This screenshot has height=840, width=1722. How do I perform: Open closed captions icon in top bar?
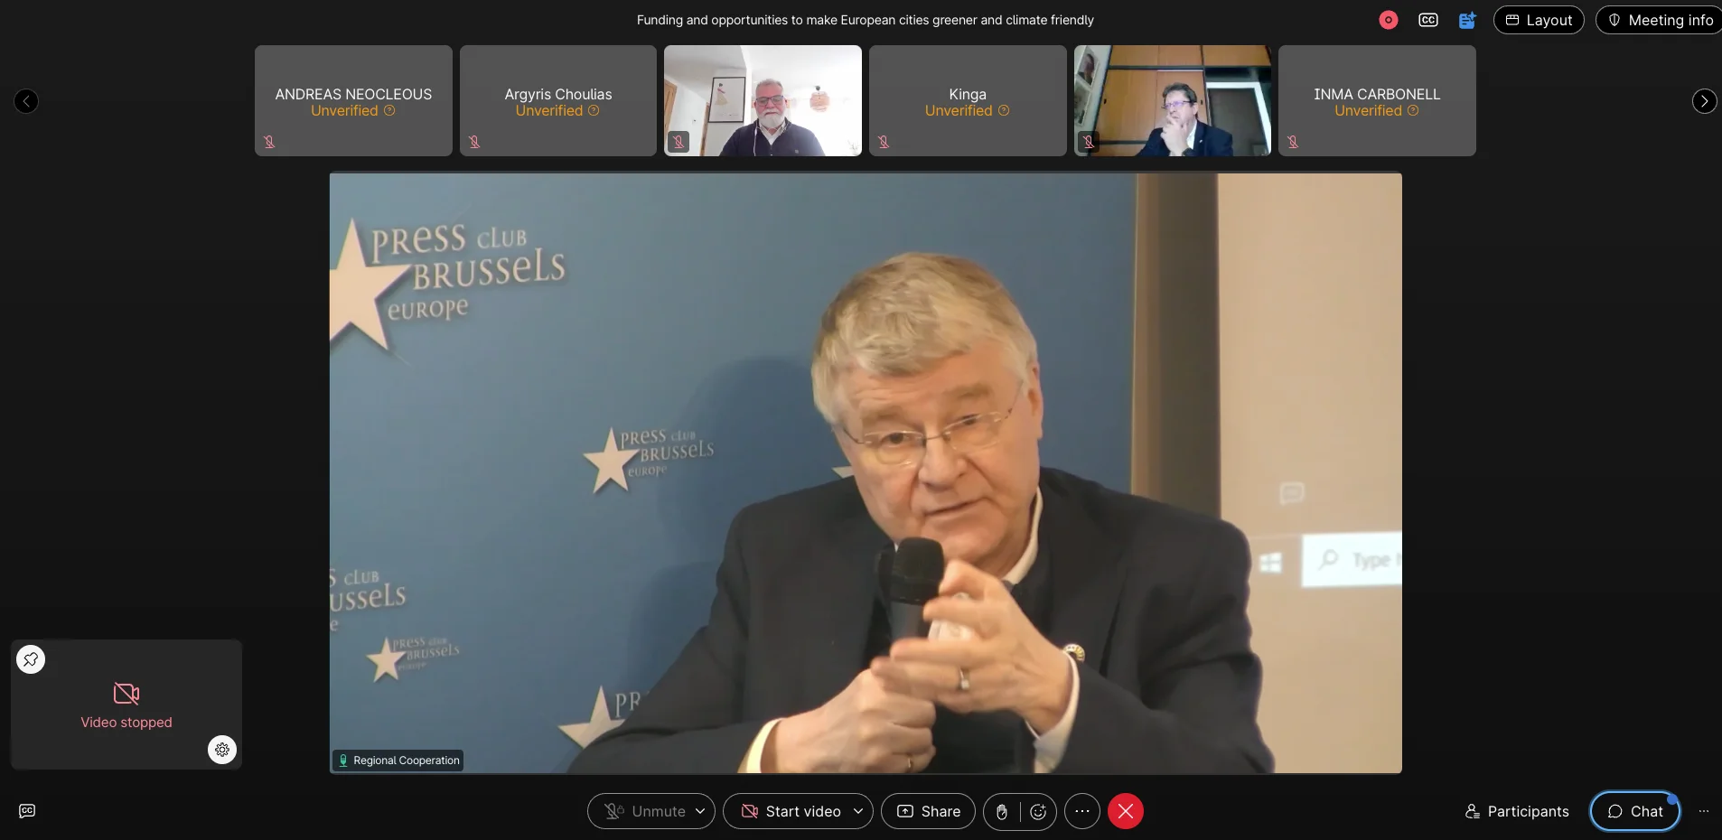click(1428, 20)
